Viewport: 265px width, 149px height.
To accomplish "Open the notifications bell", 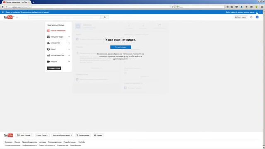I will tap(251, 17).
